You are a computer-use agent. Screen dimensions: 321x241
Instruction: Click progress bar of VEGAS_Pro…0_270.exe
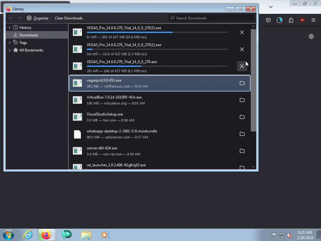tap(157, 66)
